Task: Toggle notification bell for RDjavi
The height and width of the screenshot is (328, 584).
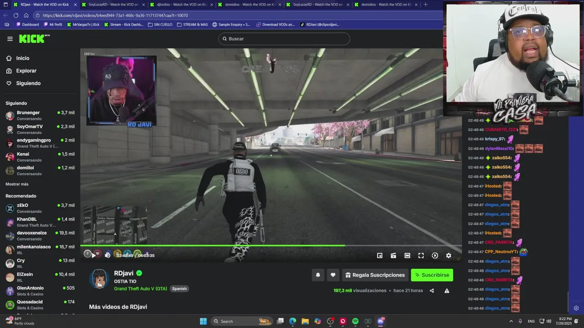Action: (318, 275)
